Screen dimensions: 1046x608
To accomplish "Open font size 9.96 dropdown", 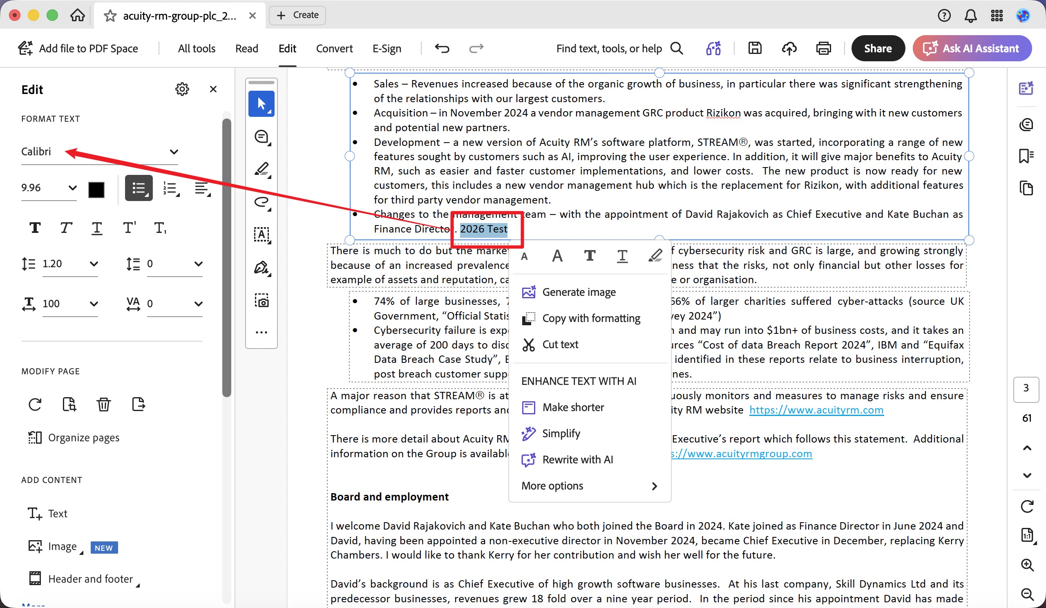I will click(x=49, y=188).
